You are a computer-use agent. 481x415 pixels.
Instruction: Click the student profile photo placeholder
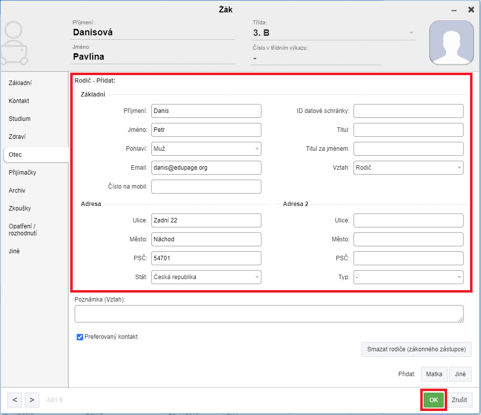coord(451,43)
